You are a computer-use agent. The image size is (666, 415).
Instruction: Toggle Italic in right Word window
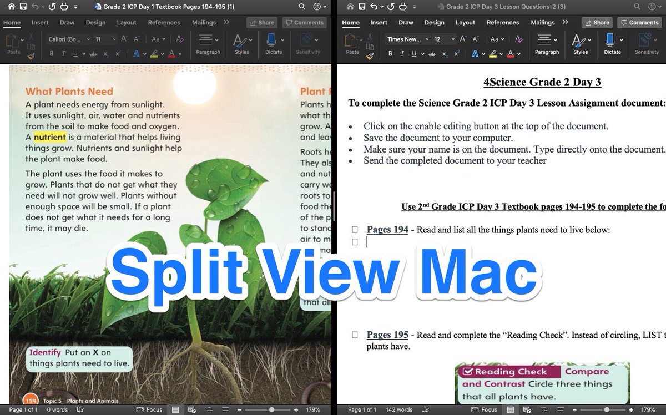[x=401, y=54]
